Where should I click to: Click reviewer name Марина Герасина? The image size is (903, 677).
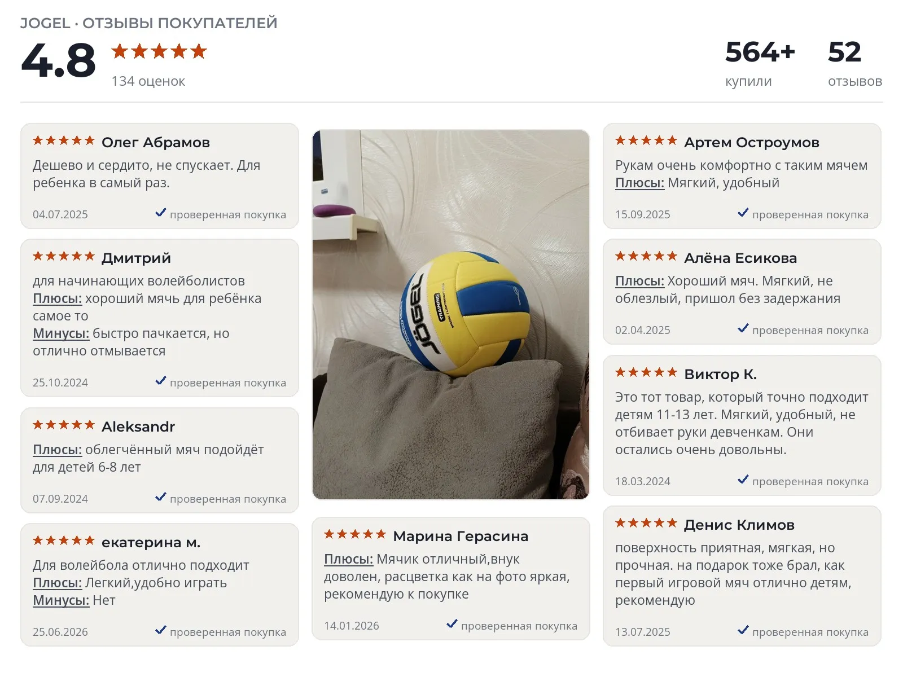coord(461,536)
